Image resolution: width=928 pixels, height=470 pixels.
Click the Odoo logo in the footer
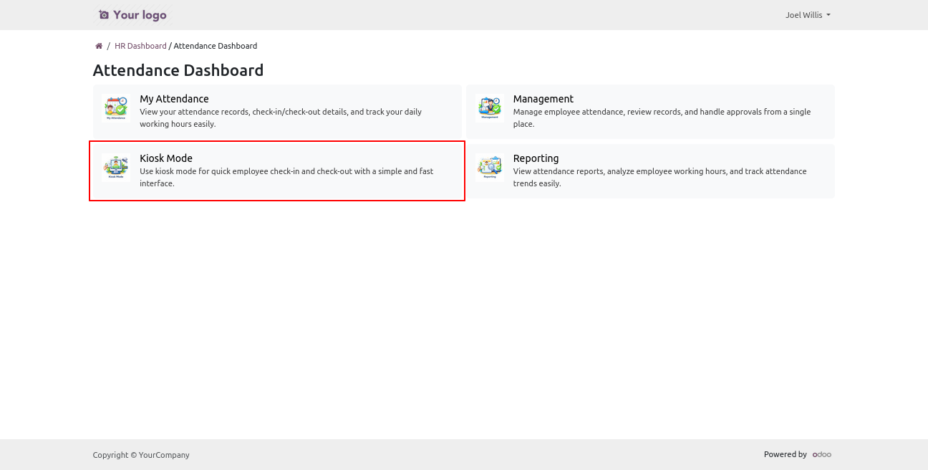click(821, 454)
